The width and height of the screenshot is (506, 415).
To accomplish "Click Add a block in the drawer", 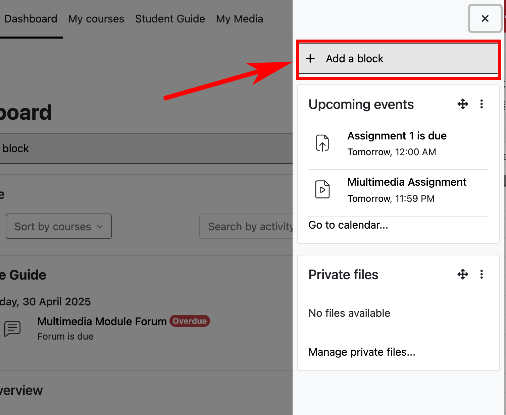I will [x=399, y=58].
